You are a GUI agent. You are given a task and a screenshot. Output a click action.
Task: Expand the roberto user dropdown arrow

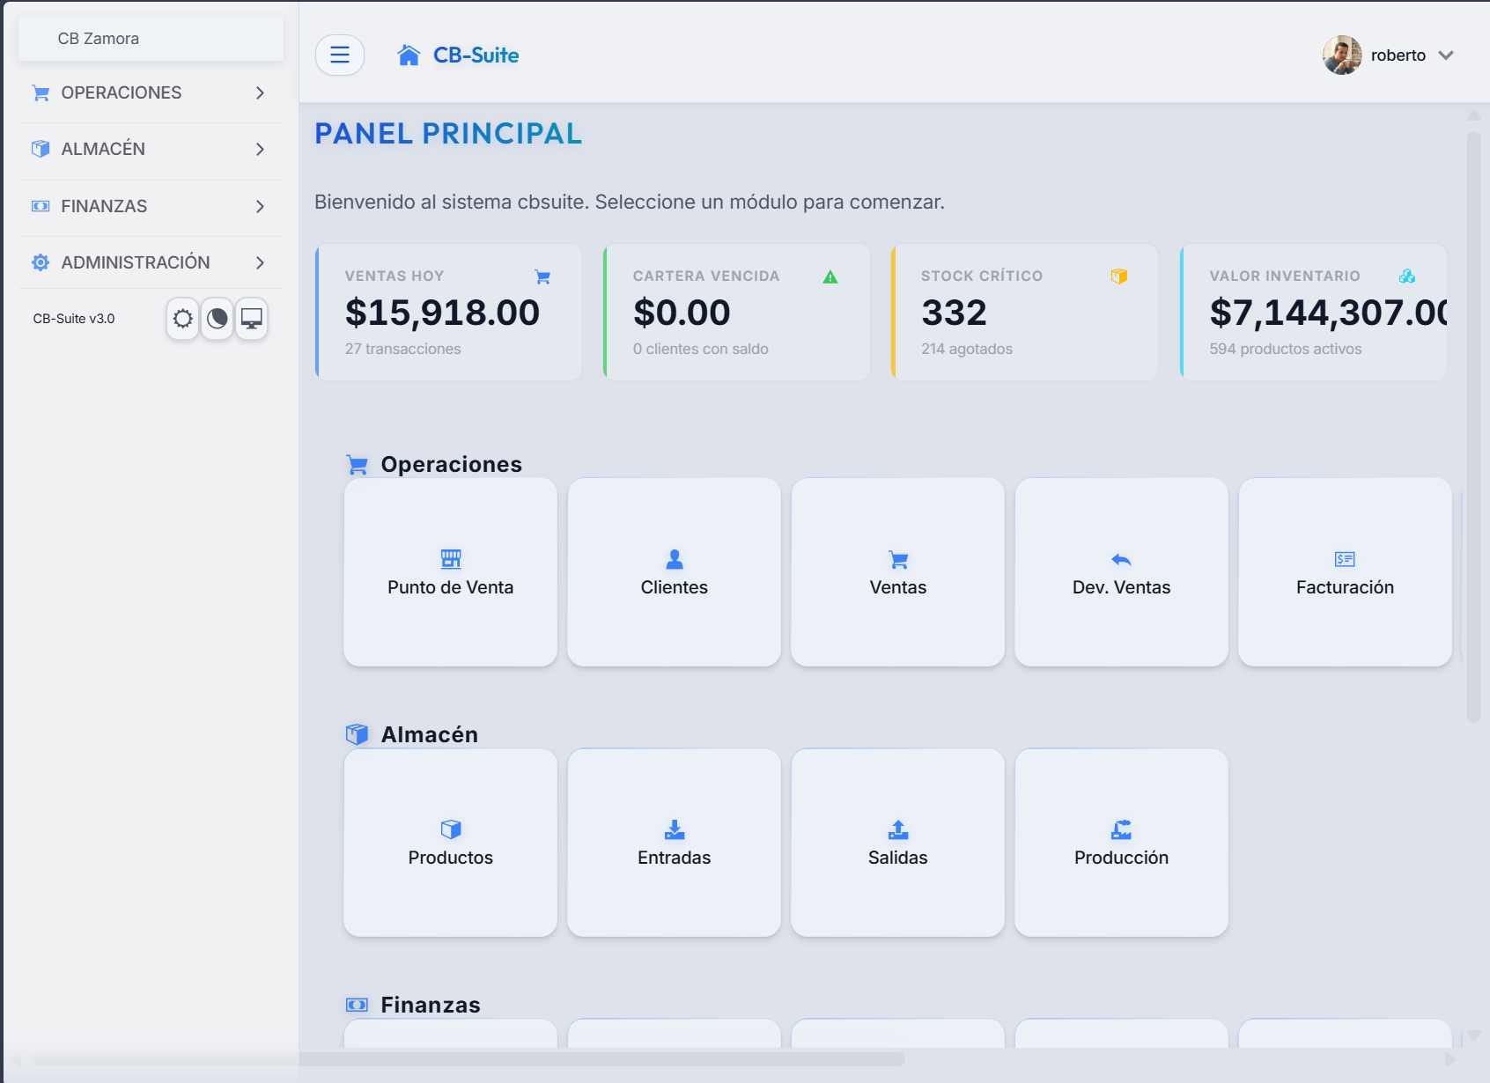(x=1446, y=55)
